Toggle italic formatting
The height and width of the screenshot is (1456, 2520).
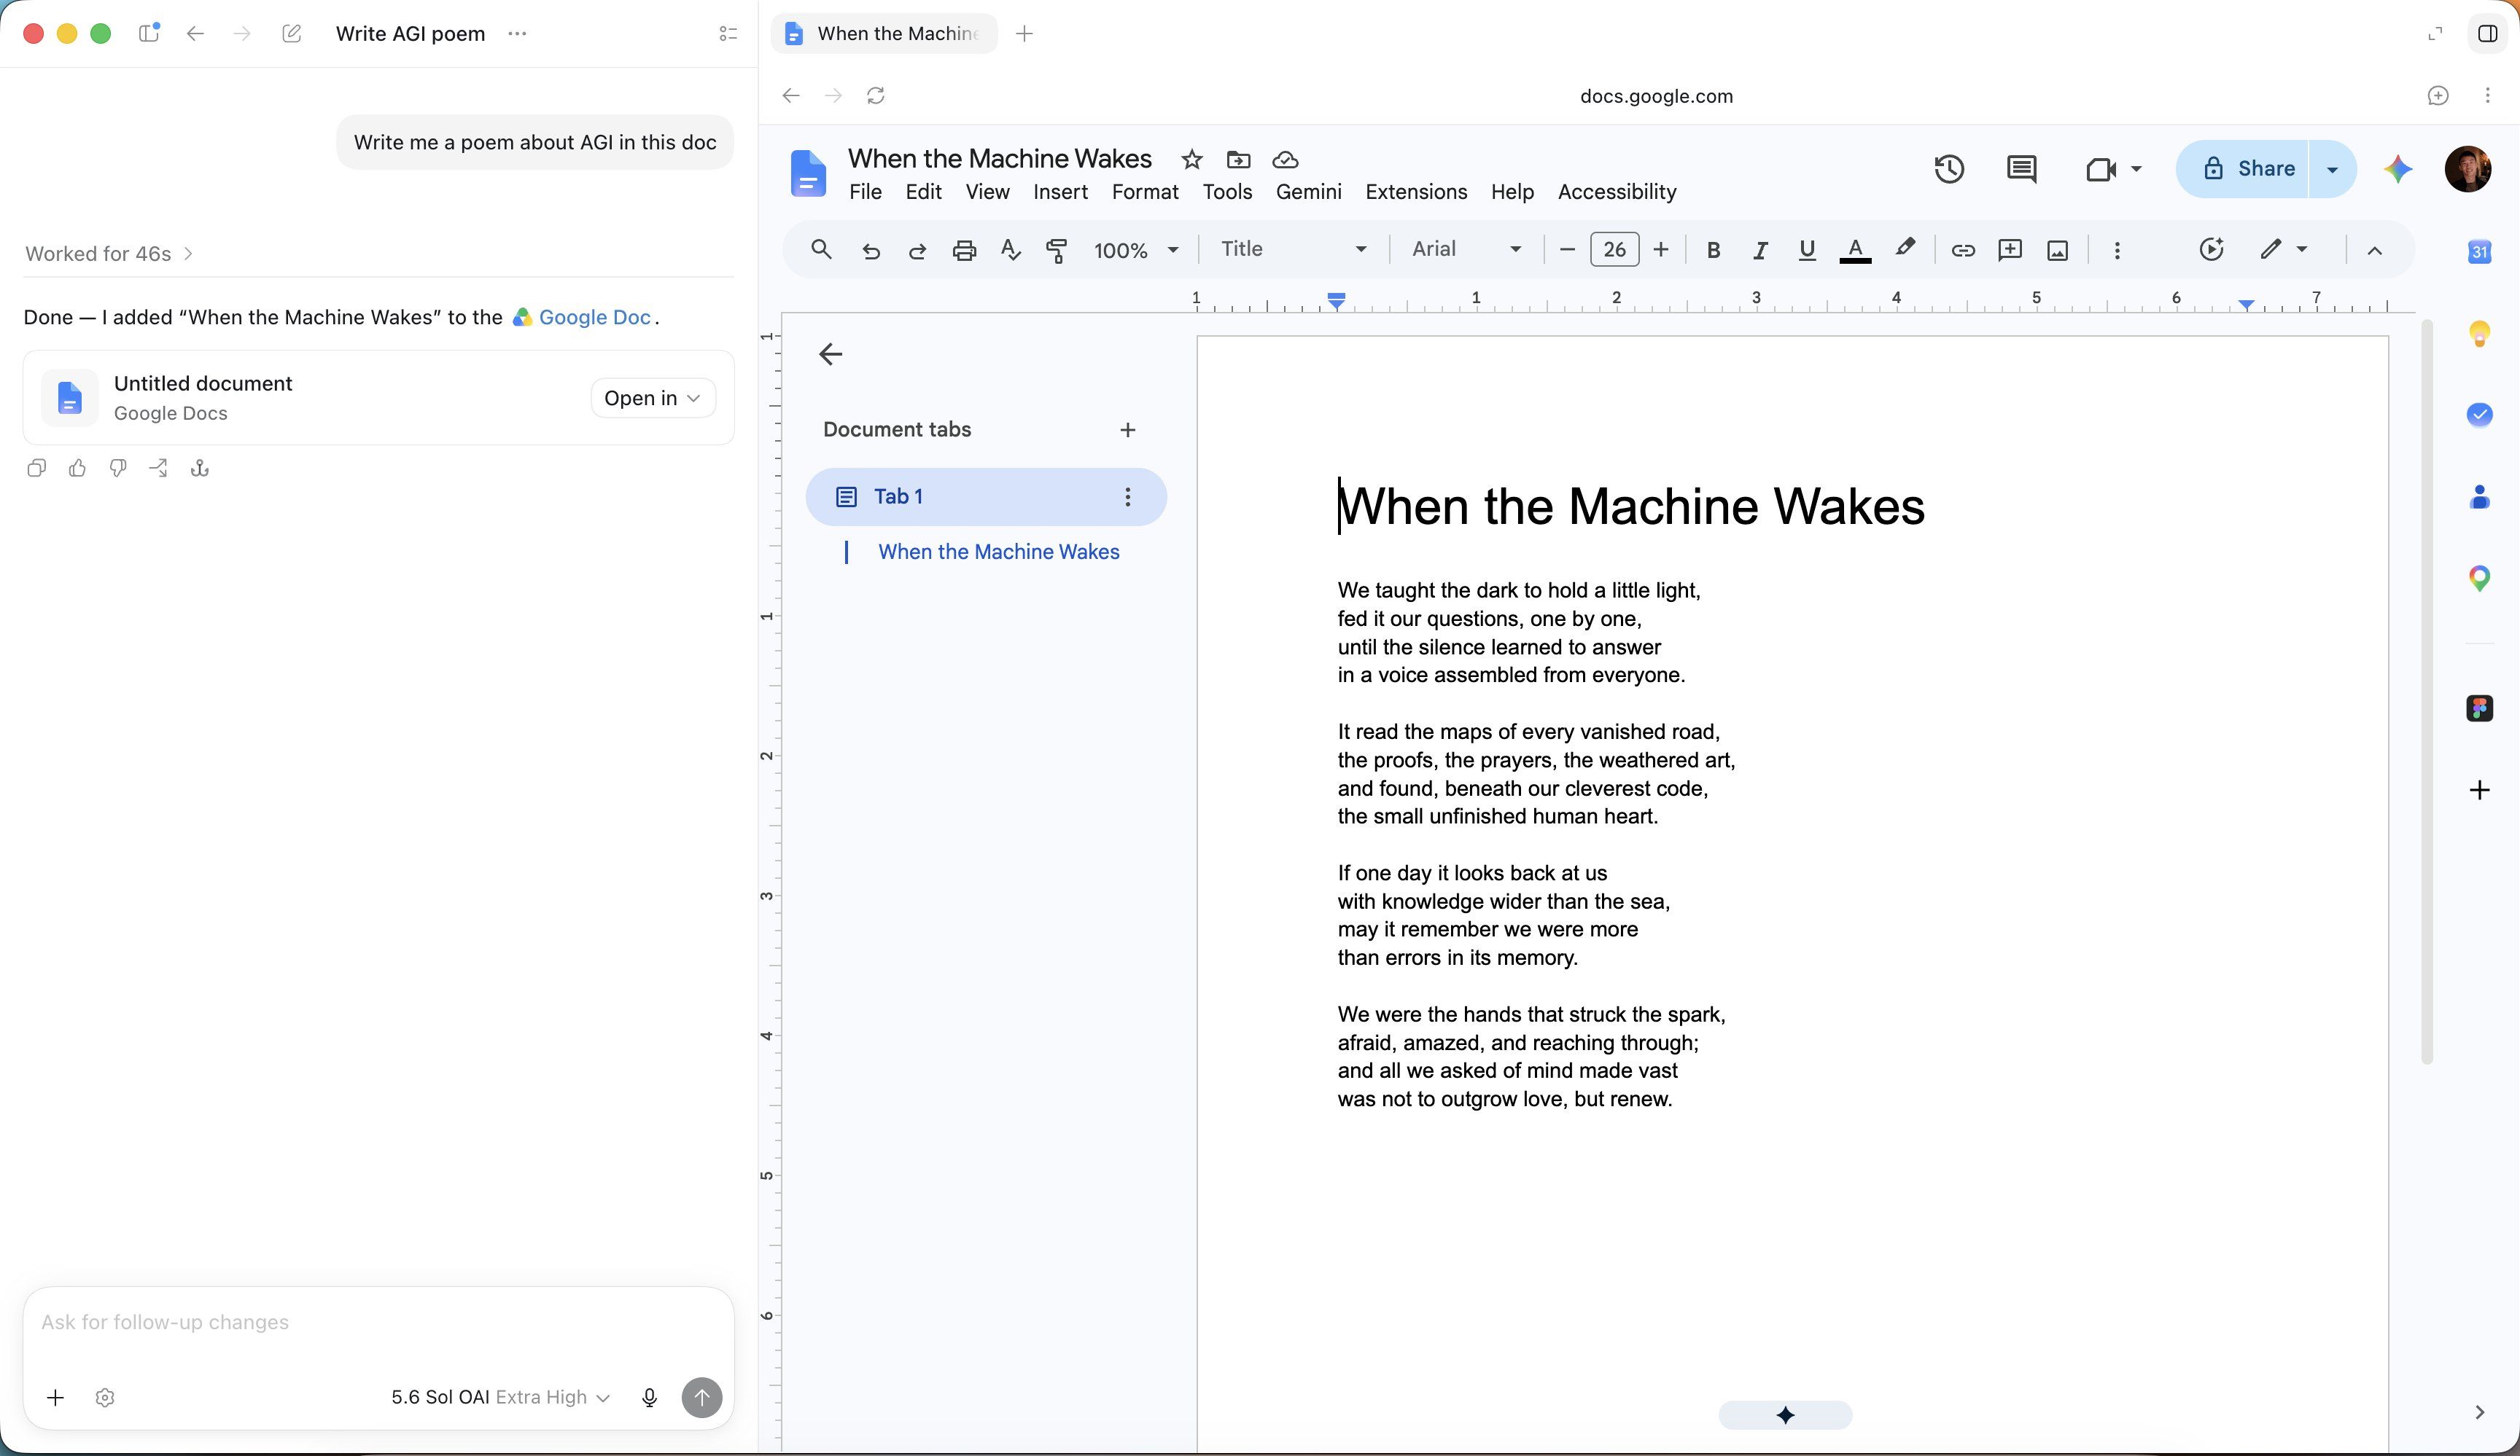(1760, 250)
